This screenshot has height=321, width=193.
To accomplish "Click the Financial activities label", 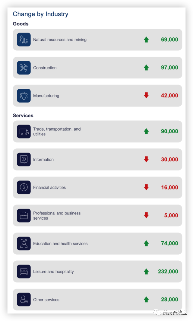I will click(49, 187).
